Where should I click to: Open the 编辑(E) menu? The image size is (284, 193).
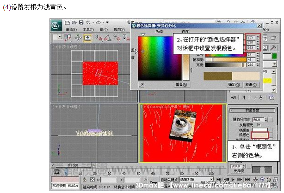(x=71, y=29)
